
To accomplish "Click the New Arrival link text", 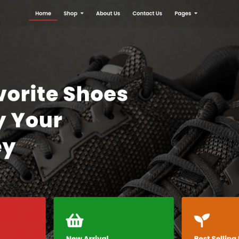I will tap(87, 237).
